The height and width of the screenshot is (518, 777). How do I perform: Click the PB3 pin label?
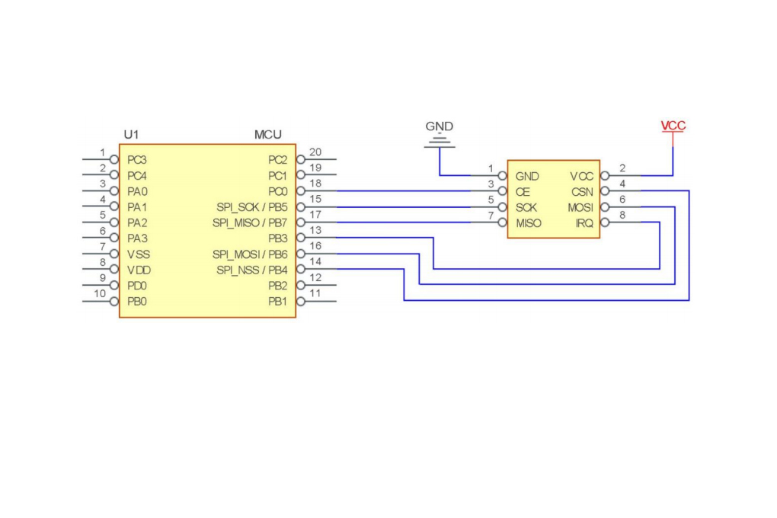tap(277, 239)
